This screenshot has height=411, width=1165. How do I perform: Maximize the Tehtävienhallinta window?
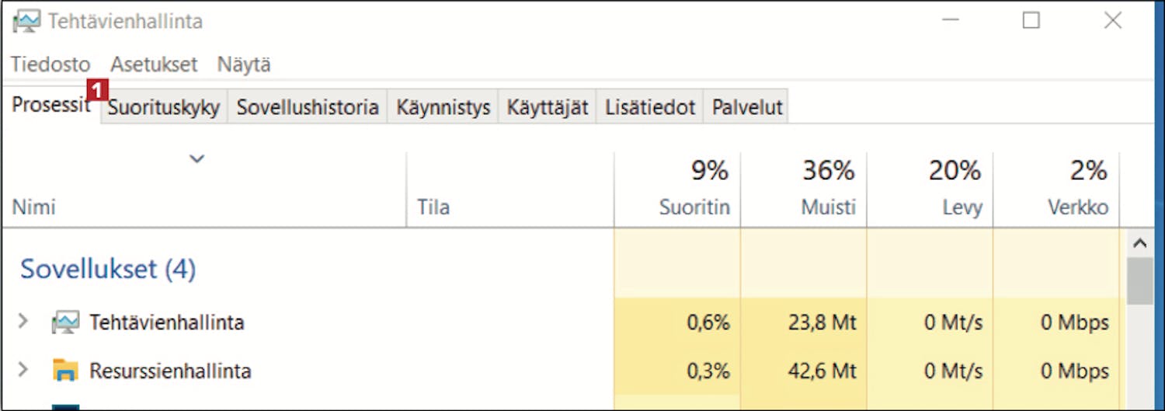coord(1031,21)
